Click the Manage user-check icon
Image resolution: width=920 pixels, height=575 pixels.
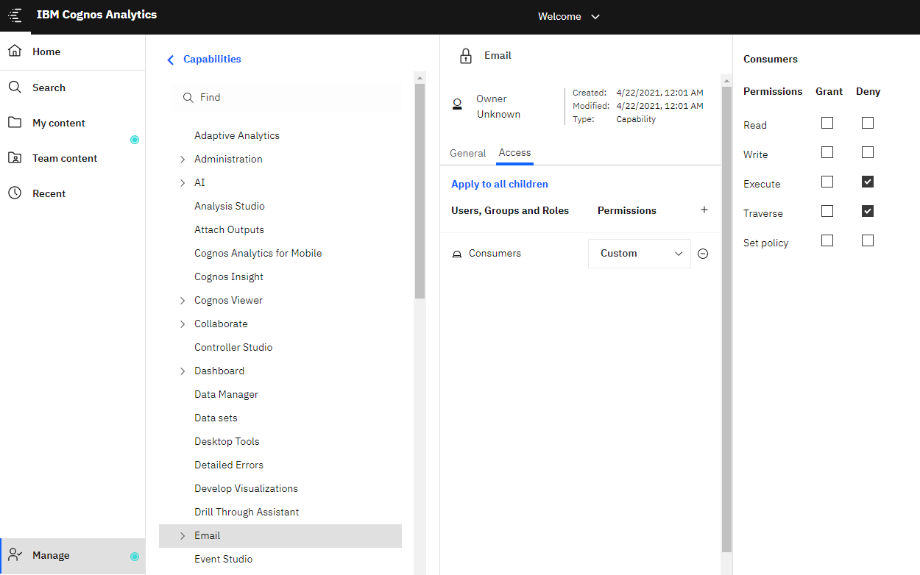point(15,555)
